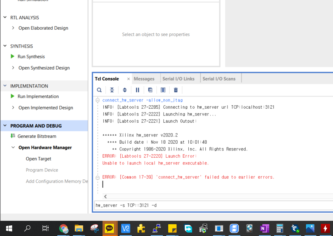Select Open Elaborated Design text

[43, 28]
